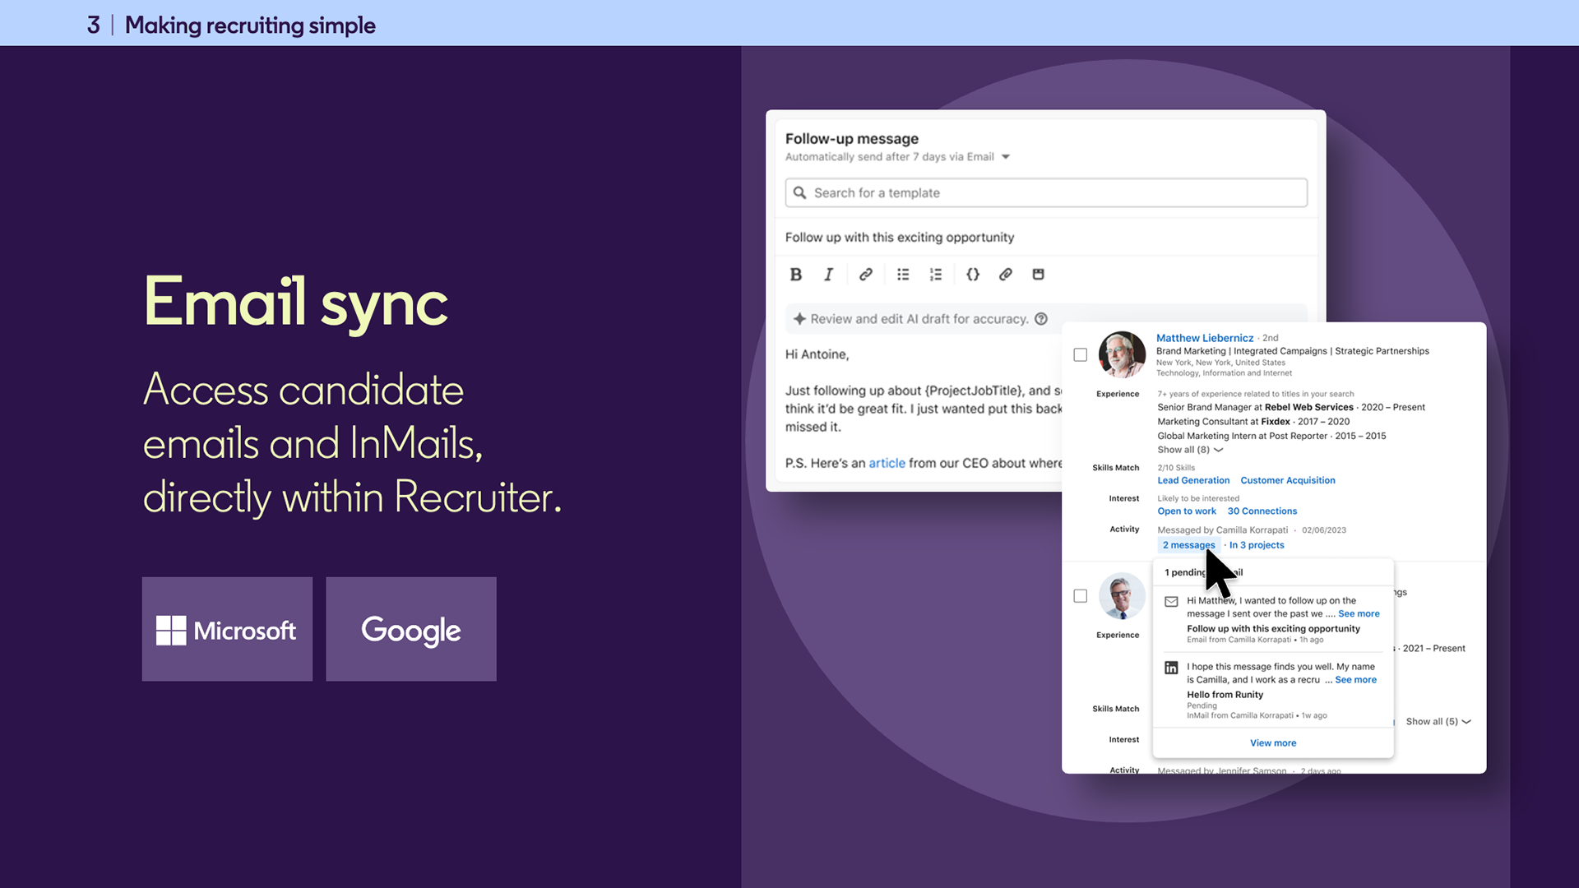Click the 'Hello from Runity' InMail subject

1225,695
